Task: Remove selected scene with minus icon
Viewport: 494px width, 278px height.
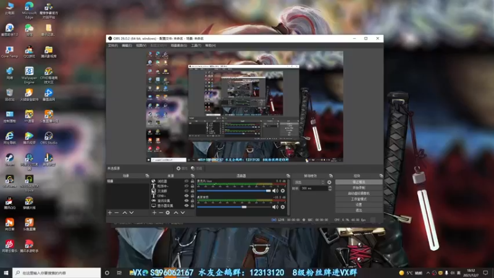Action: (117, 213)
